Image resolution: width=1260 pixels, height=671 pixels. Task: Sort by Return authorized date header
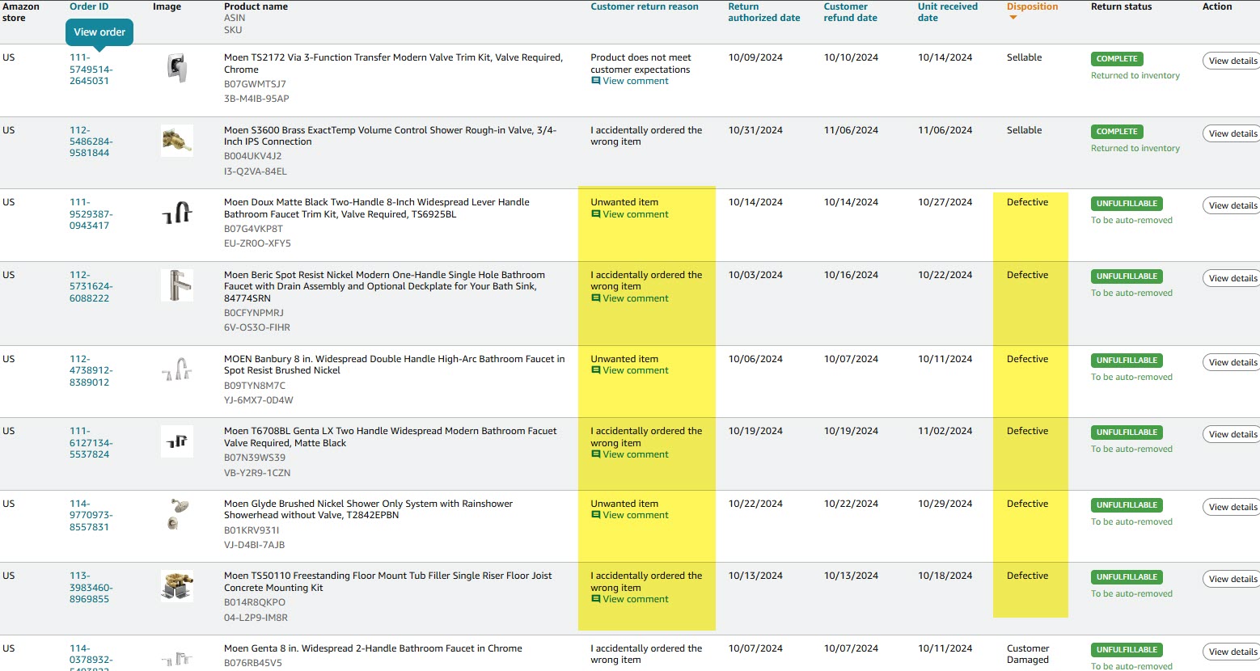tap(764, 12)
